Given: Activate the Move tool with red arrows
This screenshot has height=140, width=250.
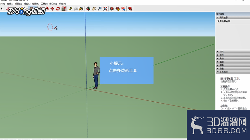Looking at the screenshot, I should click(x=52, y=9).
